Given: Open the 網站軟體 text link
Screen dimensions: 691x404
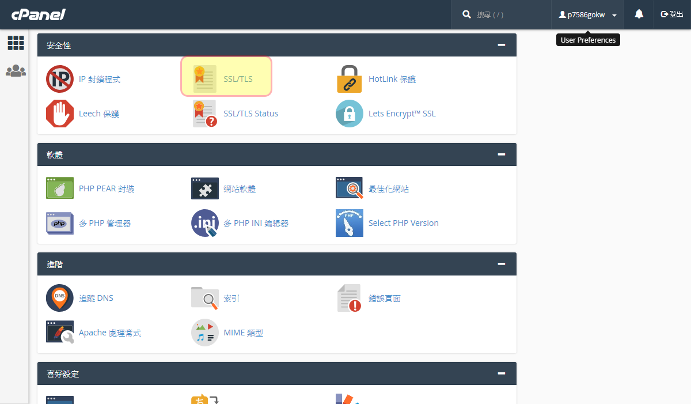Looking at the screenshot, I should pos(240,189).
